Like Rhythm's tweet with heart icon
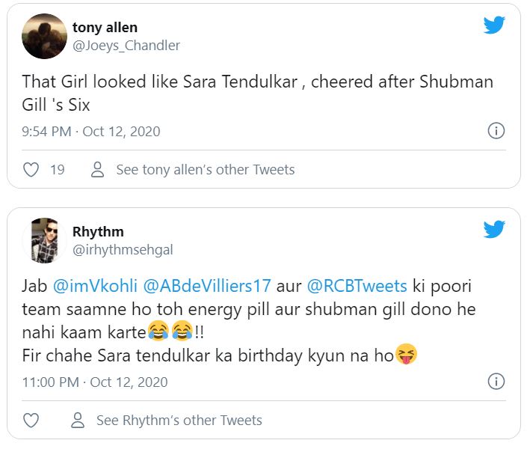Viewport: 527px width, 455px height. pyautogui.click(x=31, y=421)
